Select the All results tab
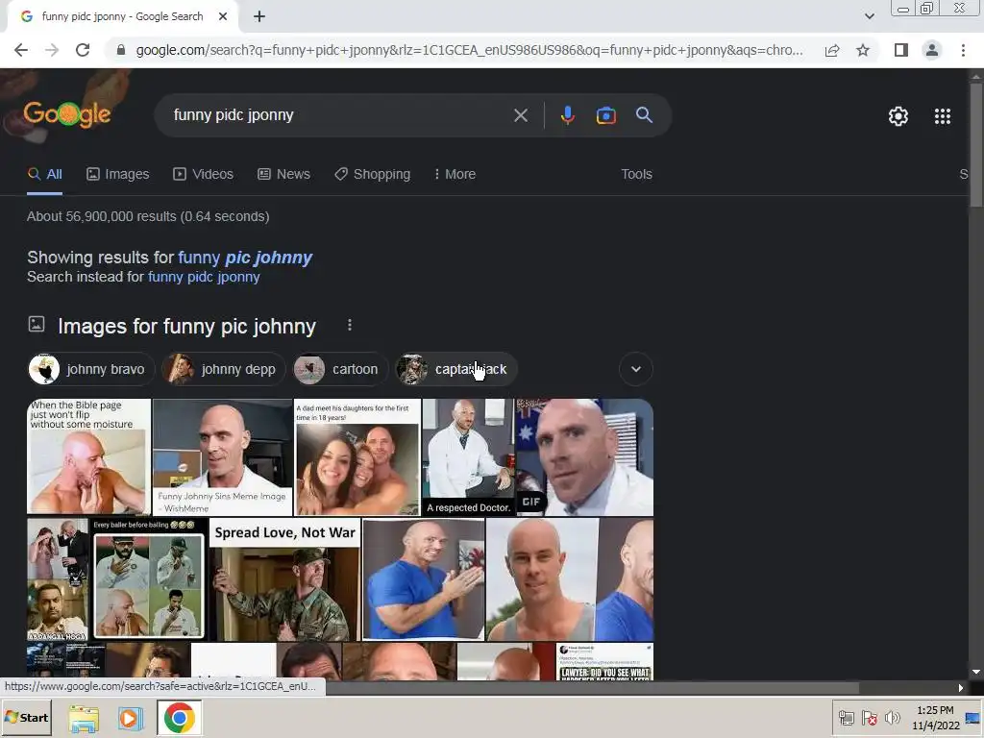The height and width of the screenshot is (738, 984). pyautogui.click(x=44, y=175)
